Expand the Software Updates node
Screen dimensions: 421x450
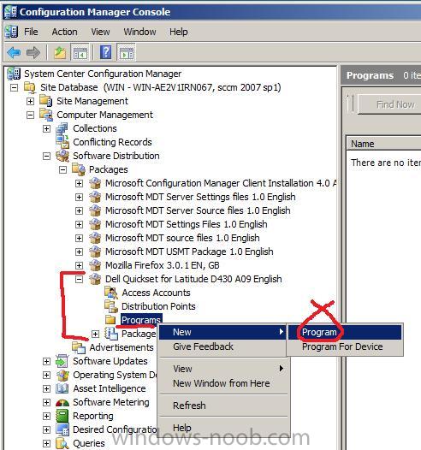coord(46,361)
